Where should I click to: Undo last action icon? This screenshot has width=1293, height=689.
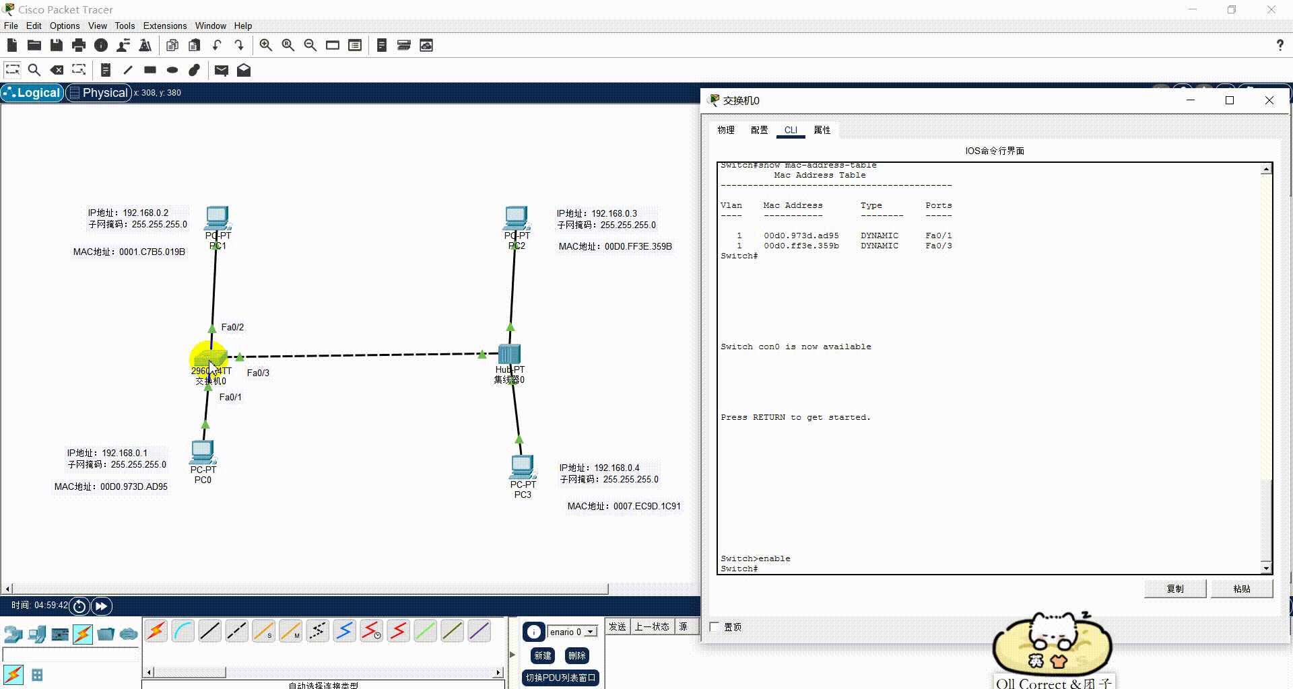217,45
